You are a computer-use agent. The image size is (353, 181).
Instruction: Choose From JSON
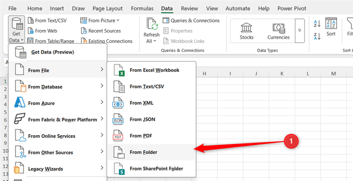pos(152,119)
